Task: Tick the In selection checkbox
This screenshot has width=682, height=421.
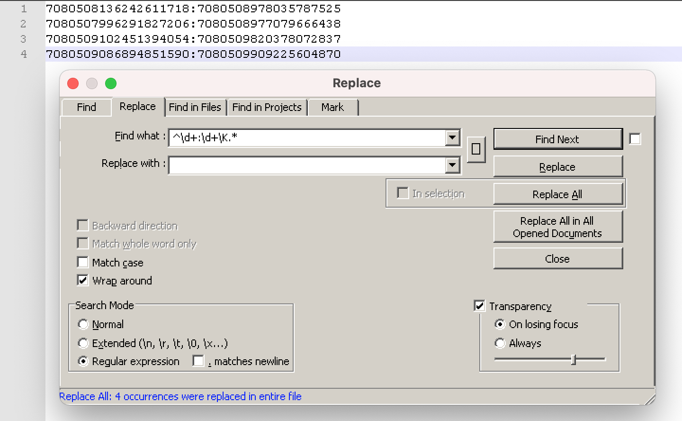Action: [403, 193]
